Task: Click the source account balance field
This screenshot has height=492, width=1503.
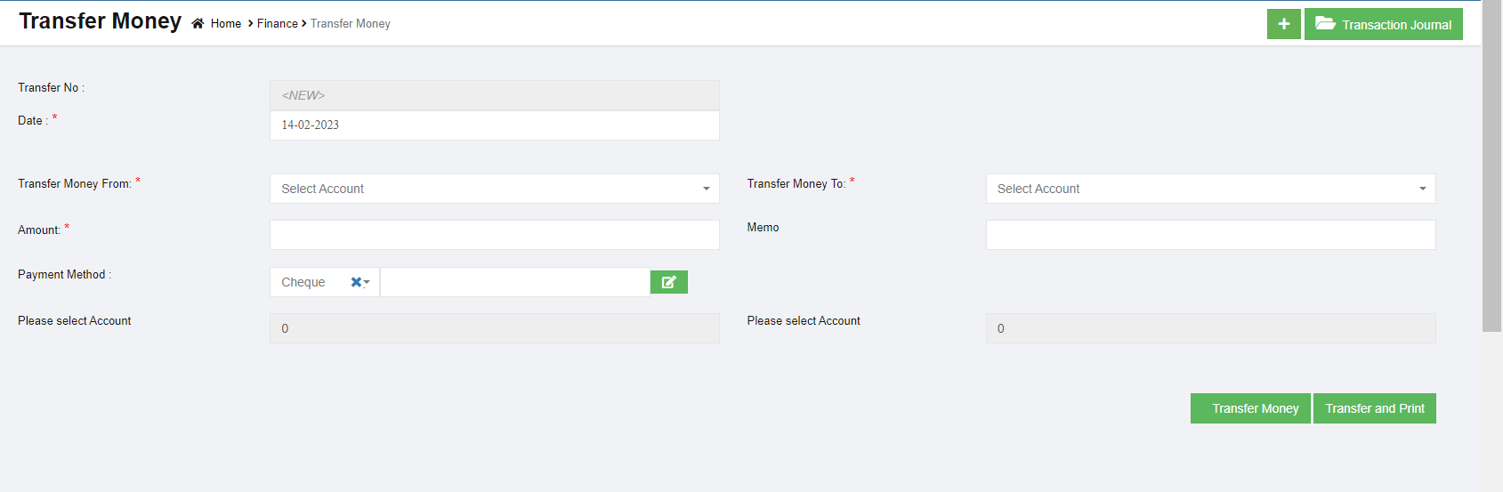Action: click(x=494, y=328)
